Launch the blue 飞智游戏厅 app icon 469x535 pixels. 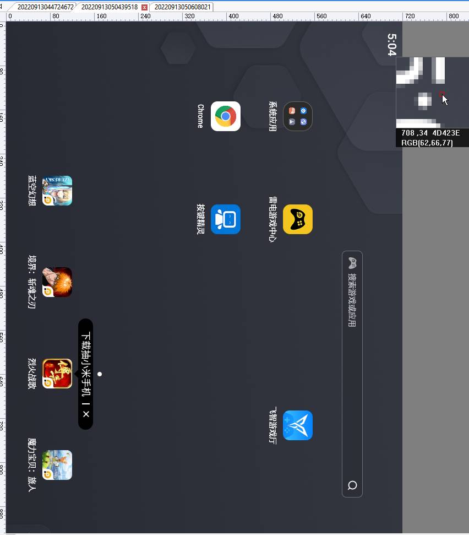pyautogui.click(x=298, y=425)
